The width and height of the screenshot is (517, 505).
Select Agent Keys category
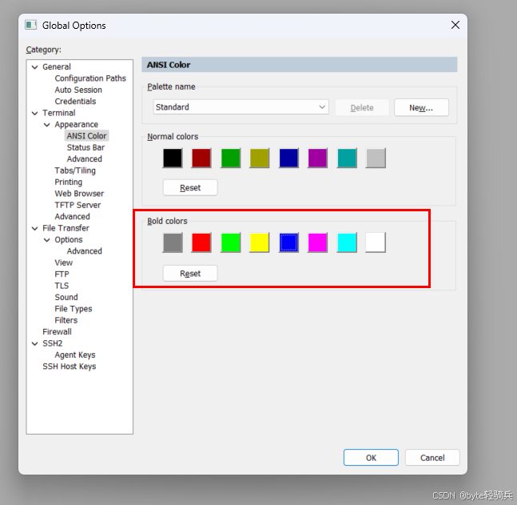pos(75,355)
